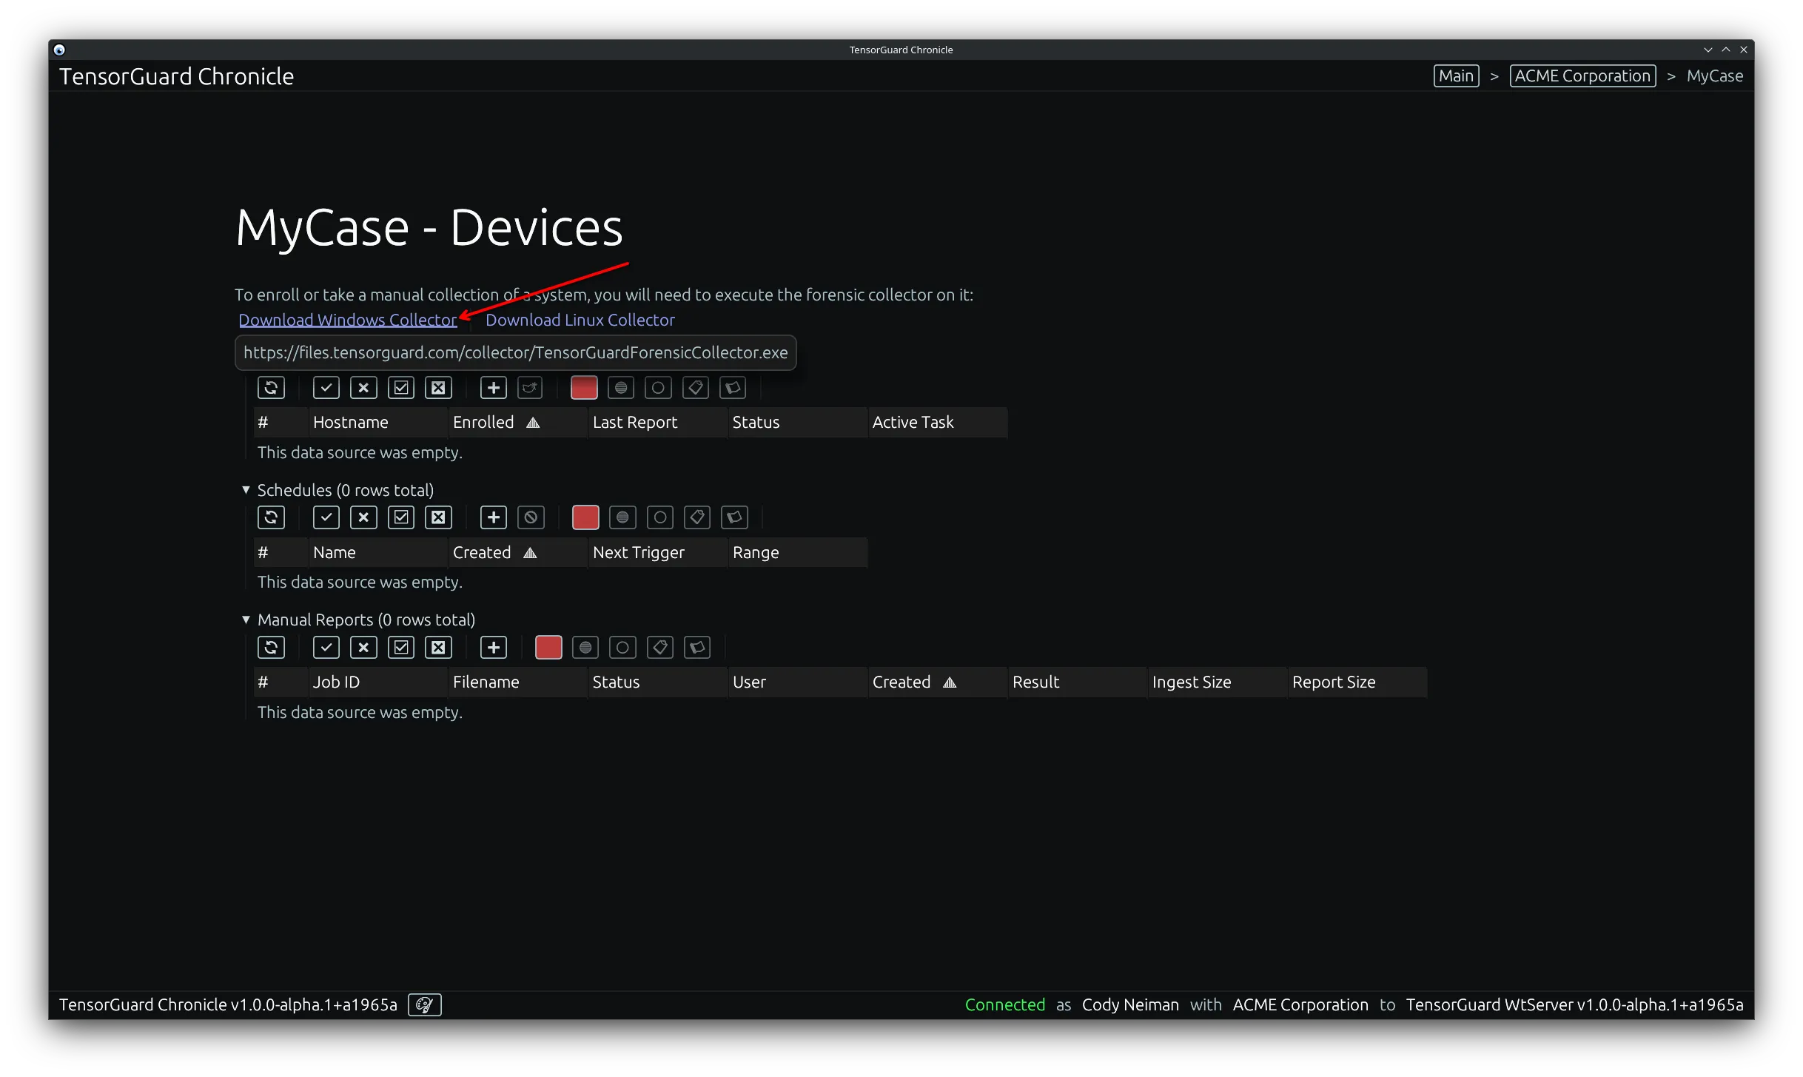
Task: Open the theme/paint icon in the status bar
Action: click(424, 1004)
